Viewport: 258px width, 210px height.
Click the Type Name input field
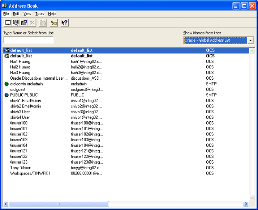pos(29,40)
